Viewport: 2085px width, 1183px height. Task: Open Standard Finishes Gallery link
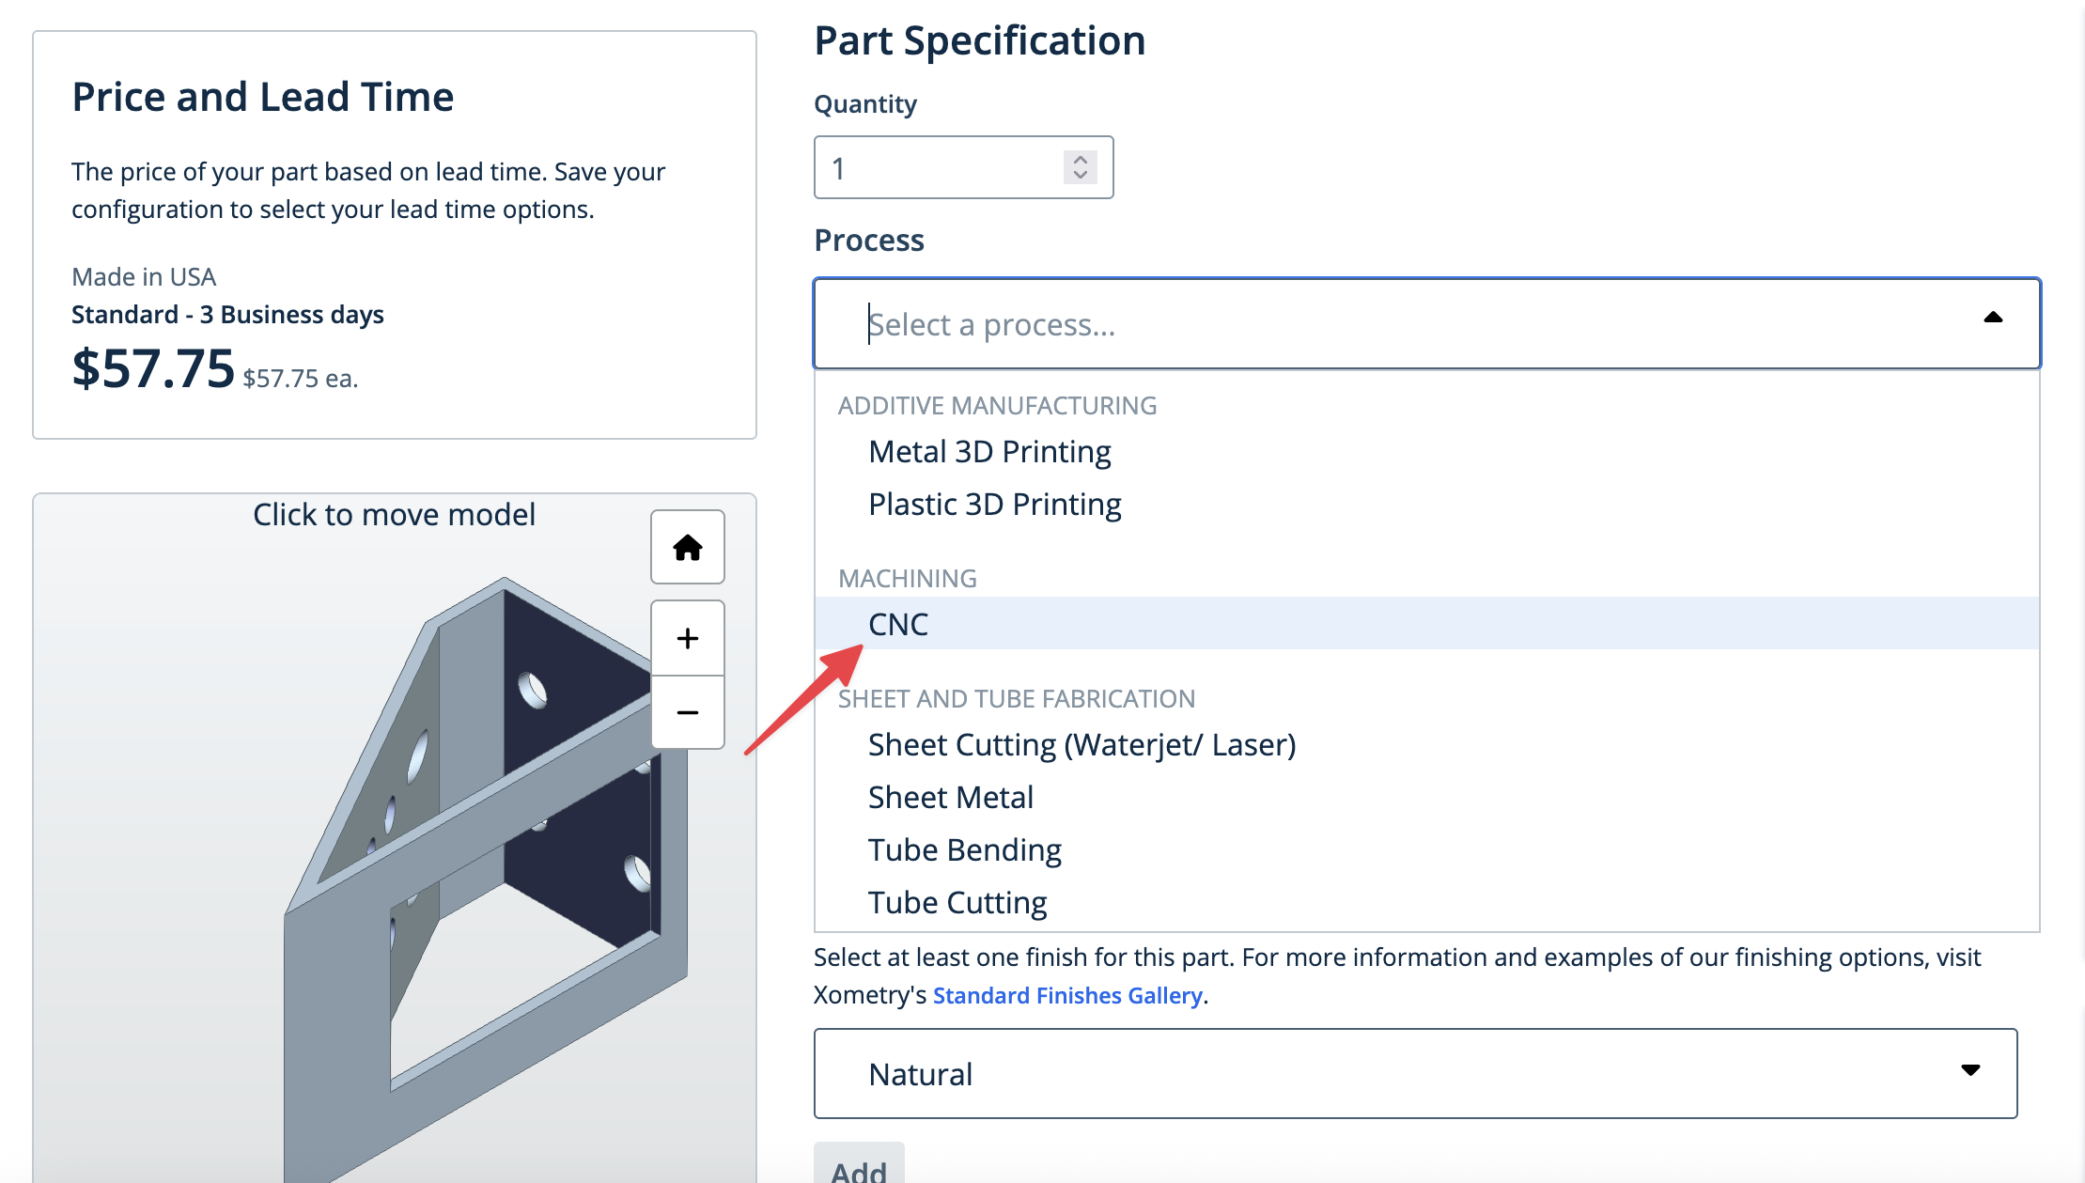[x=1067, y=995]
